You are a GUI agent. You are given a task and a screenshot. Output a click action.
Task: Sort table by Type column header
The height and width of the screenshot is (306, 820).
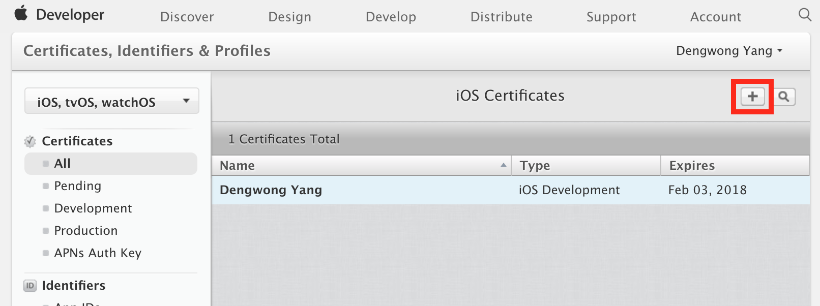coord(586,166)
